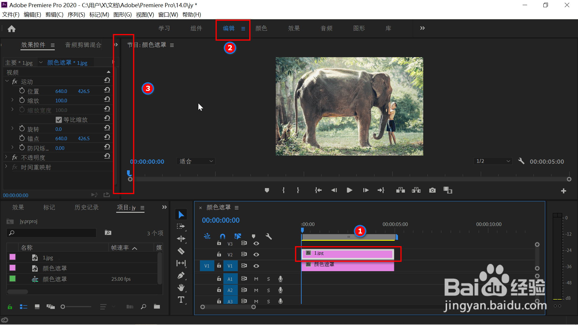Screen dimensions: 578x325
Task: Toggle animation stopwatch for 缩放
Action: click(x=22, y=100)
